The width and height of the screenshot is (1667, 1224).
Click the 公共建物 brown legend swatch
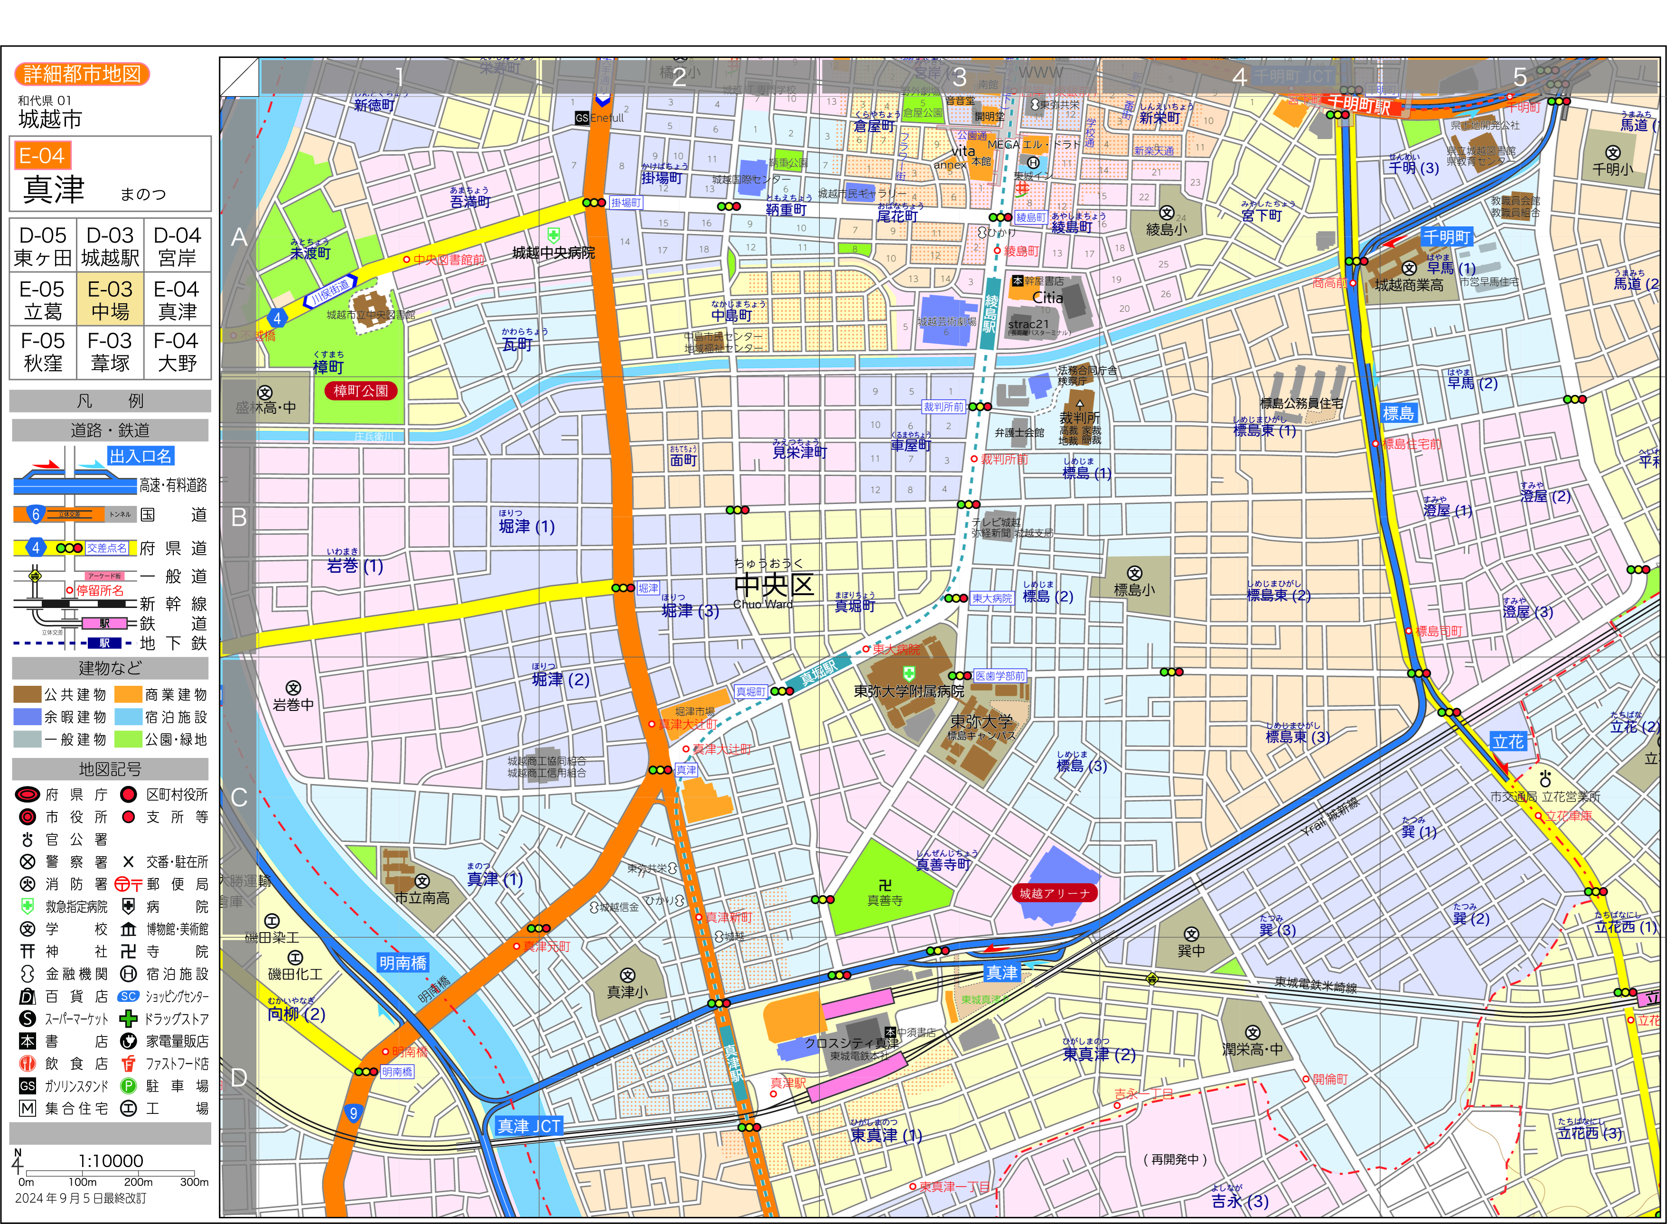pyautogui.click(x=27, y=694)
